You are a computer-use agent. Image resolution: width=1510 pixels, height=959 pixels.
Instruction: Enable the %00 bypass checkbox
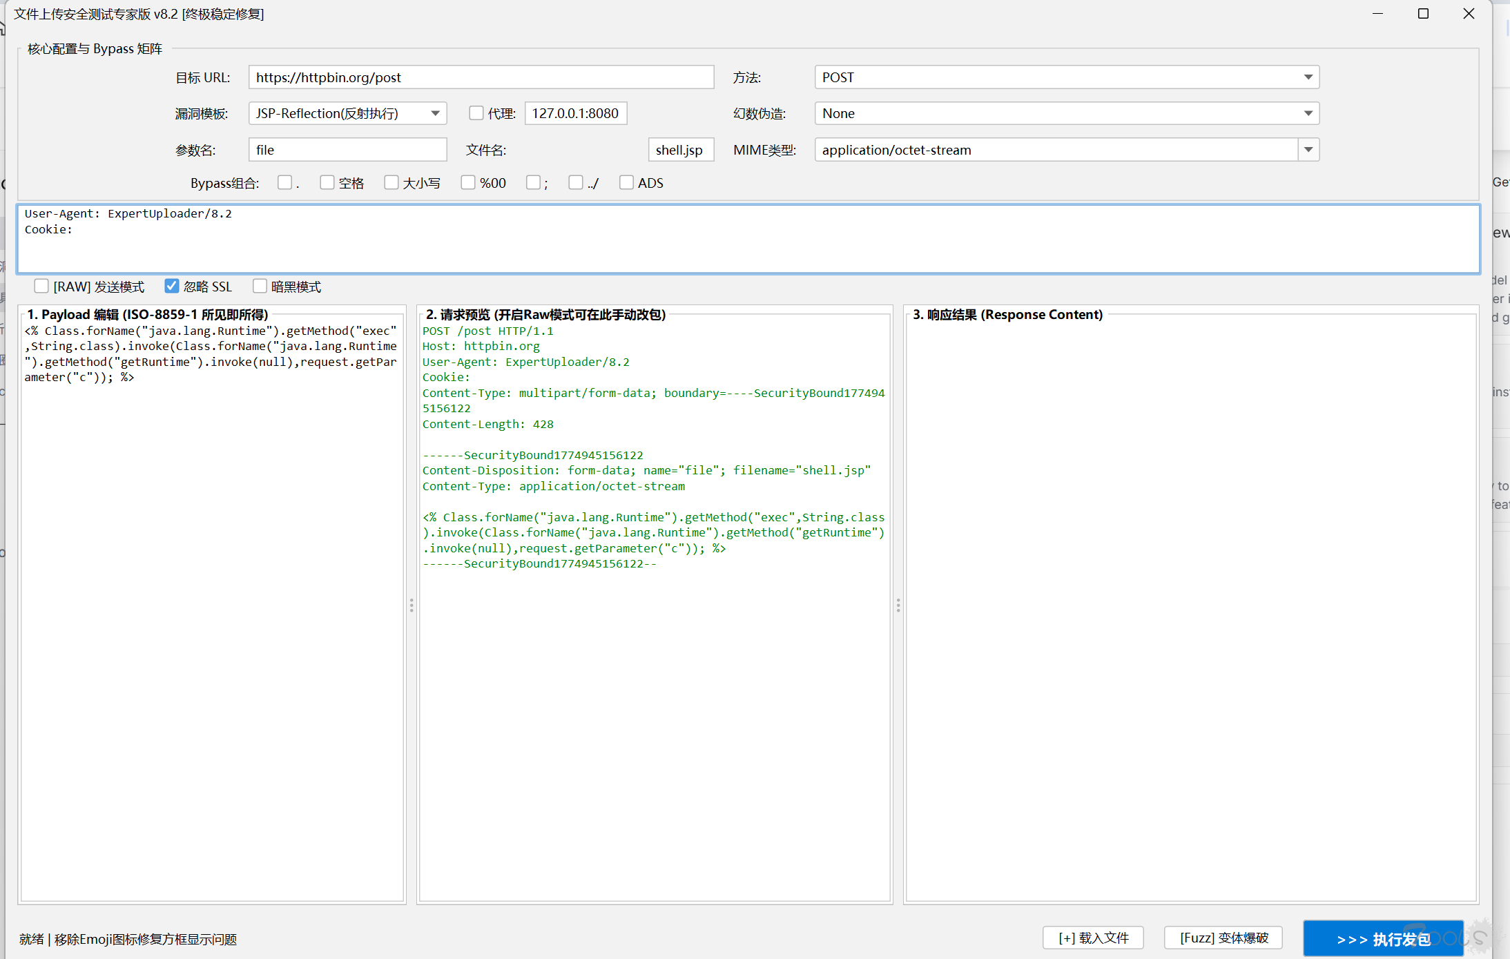(x=468, y=183)
